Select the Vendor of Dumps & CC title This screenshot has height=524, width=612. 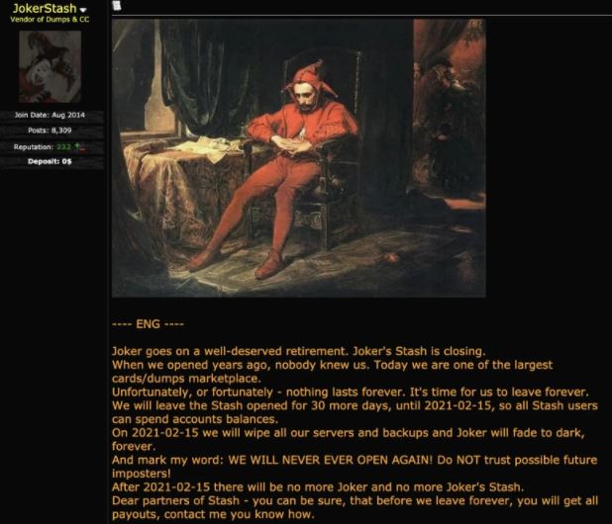pos(50,19)
